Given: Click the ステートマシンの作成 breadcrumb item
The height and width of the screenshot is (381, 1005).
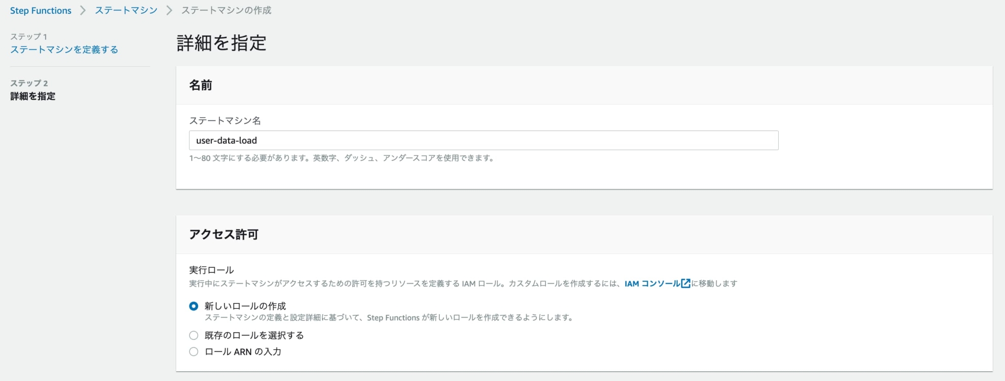Looking at the screenshot, I should pos(226,10).
